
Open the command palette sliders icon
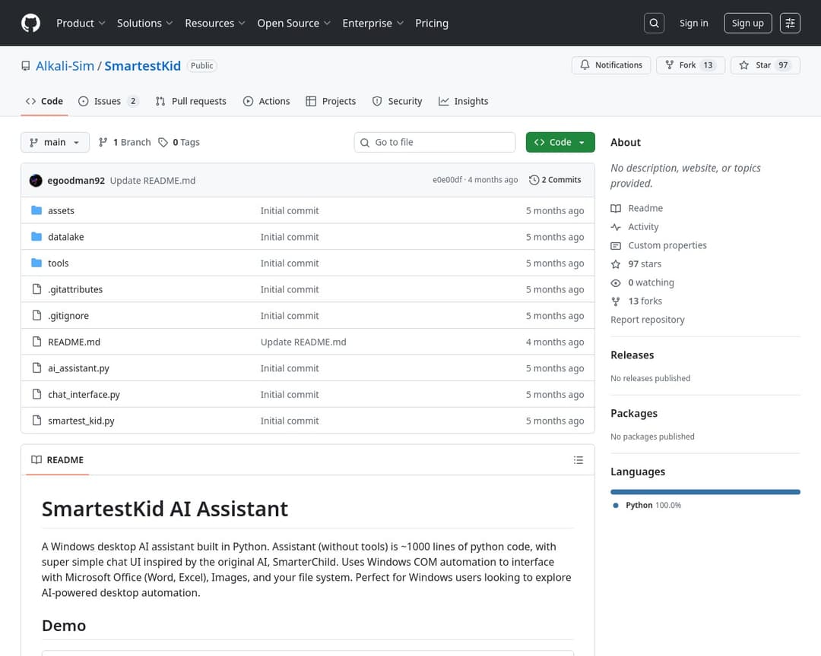(790, 23)
